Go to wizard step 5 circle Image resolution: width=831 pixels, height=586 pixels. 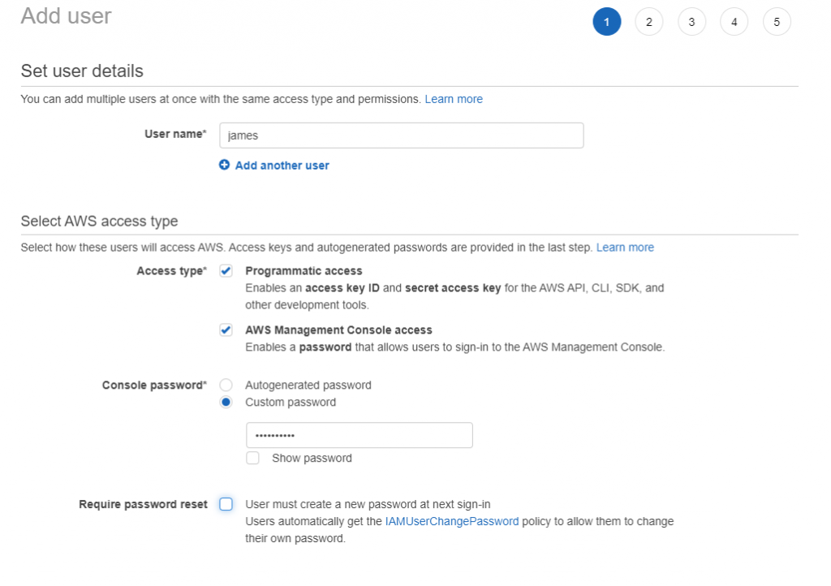click(777, 22)
